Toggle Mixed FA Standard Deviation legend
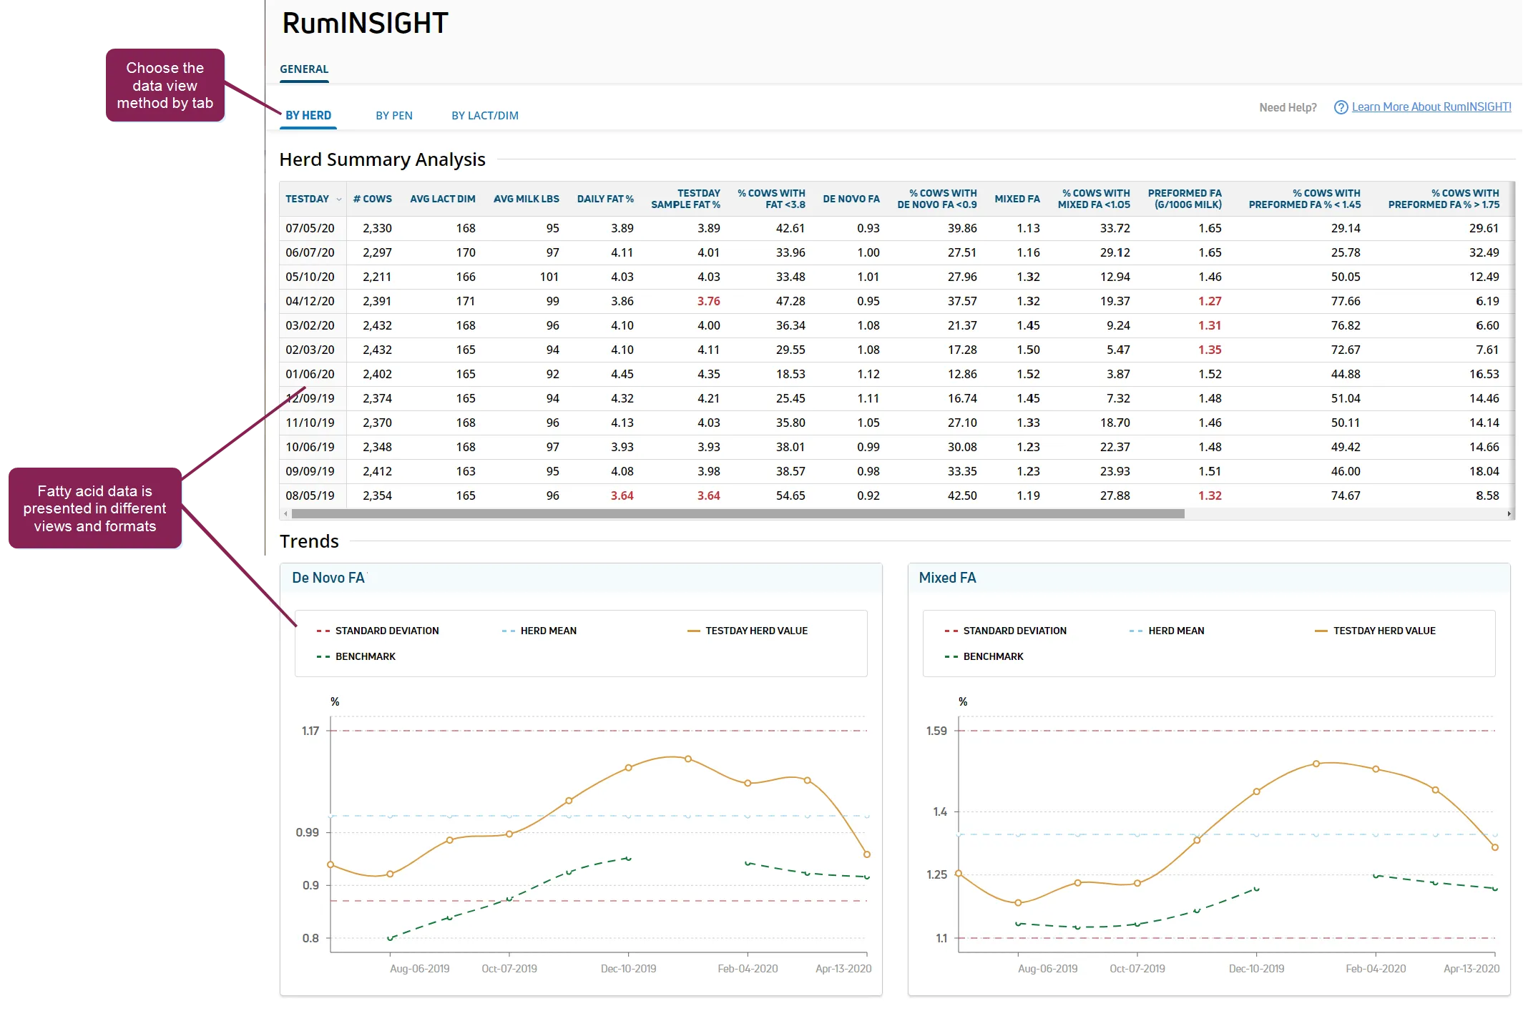 pyautogui.click(x=1006, y=631)
